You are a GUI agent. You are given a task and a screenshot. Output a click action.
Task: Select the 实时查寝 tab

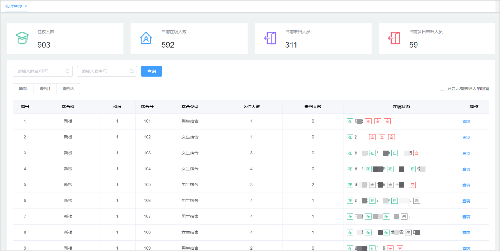point(14,6)
